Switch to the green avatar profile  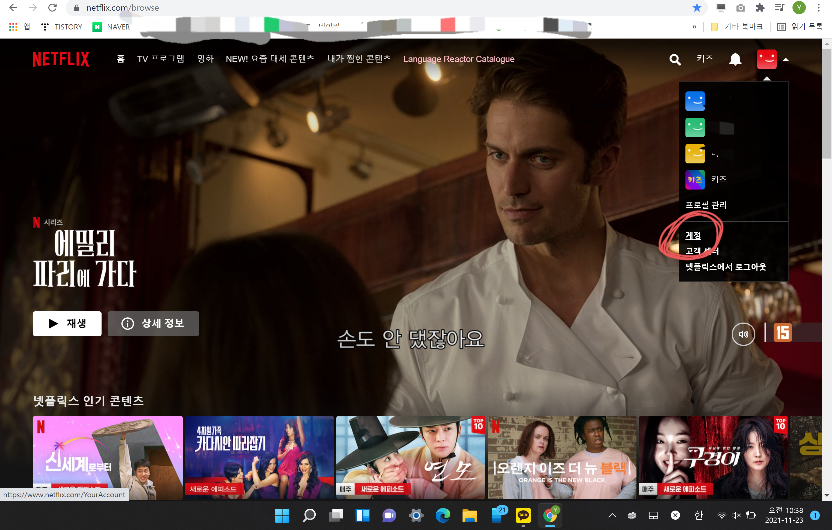point(695,127)
